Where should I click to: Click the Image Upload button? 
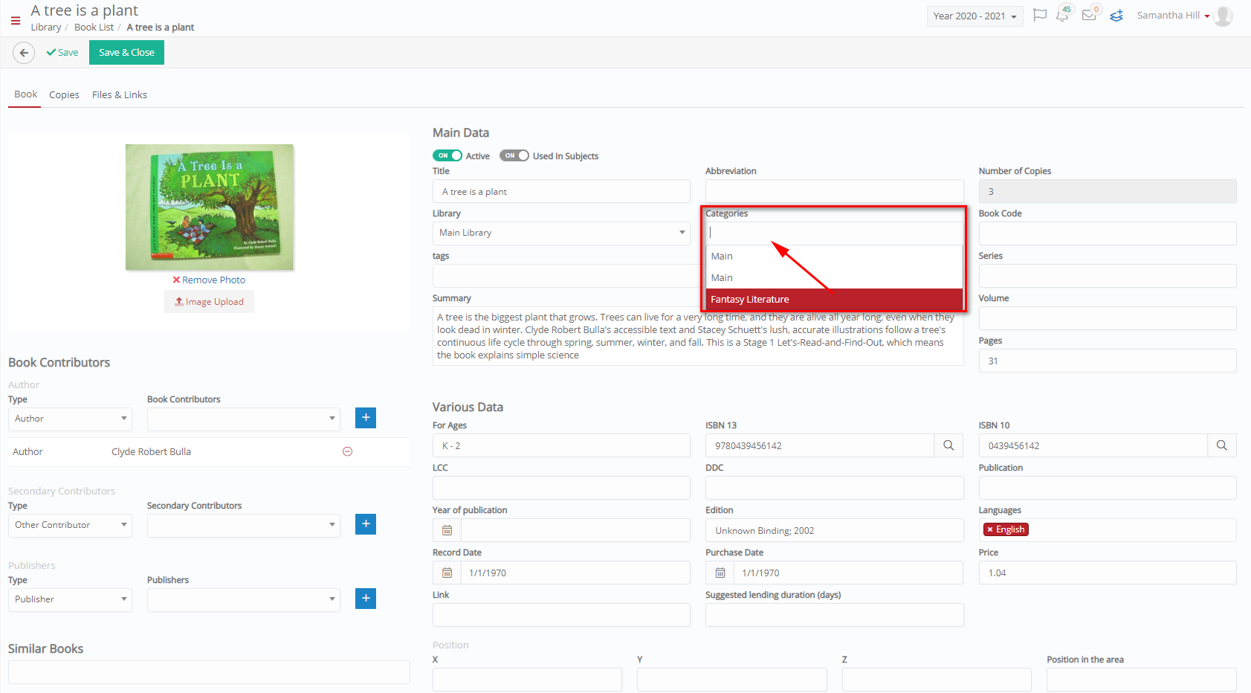(209, 302)
